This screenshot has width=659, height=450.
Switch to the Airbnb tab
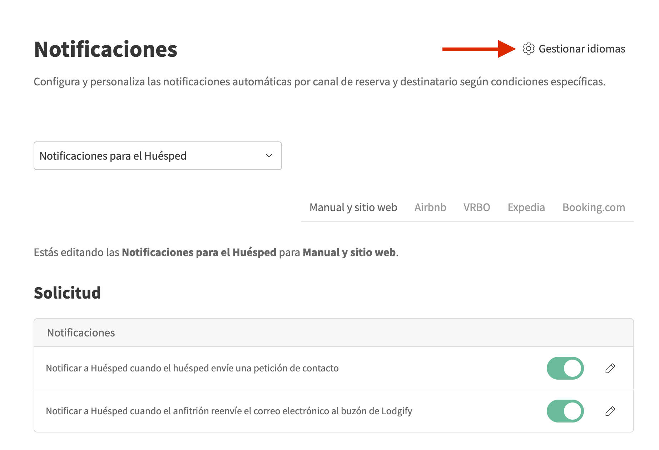(430, 207)
